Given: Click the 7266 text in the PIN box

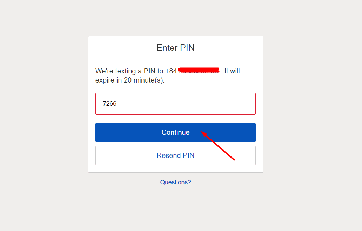Looking at the screenshot, I should (110, 104).
